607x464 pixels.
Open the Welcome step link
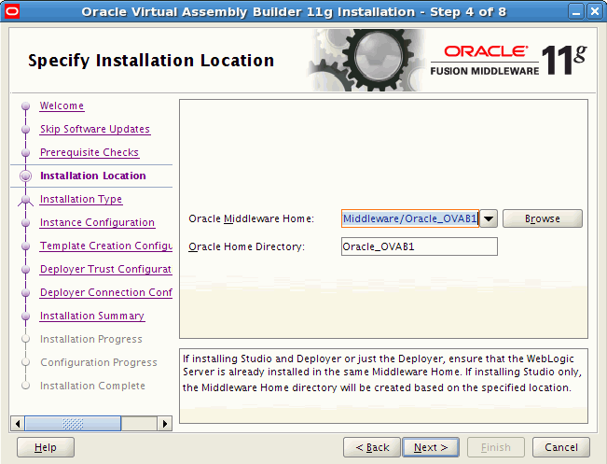(62, 105)
